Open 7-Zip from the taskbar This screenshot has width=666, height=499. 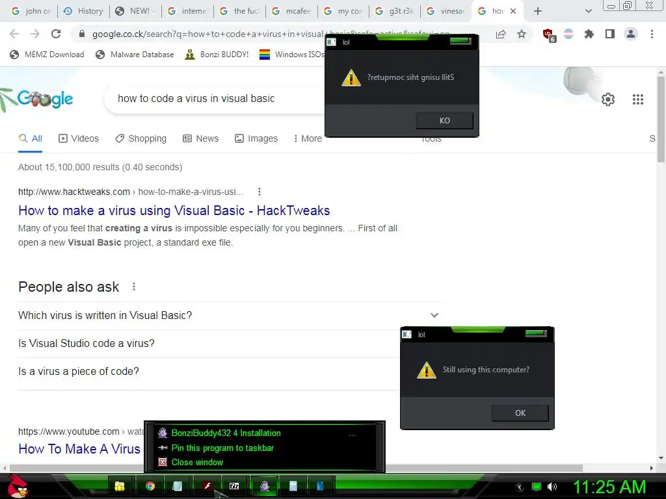point(234,486)
